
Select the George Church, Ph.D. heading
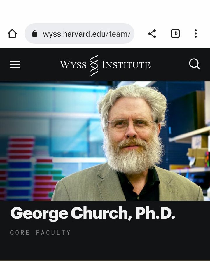[x=92, y=213]
